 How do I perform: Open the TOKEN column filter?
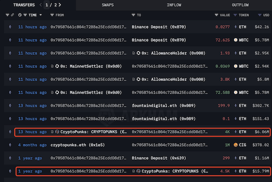point(235,15)
